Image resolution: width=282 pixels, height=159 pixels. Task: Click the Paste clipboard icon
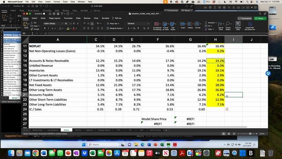tap(26, 24)
